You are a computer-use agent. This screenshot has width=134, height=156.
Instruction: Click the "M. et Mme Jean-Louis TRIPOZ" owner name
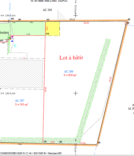coord(49,1)
